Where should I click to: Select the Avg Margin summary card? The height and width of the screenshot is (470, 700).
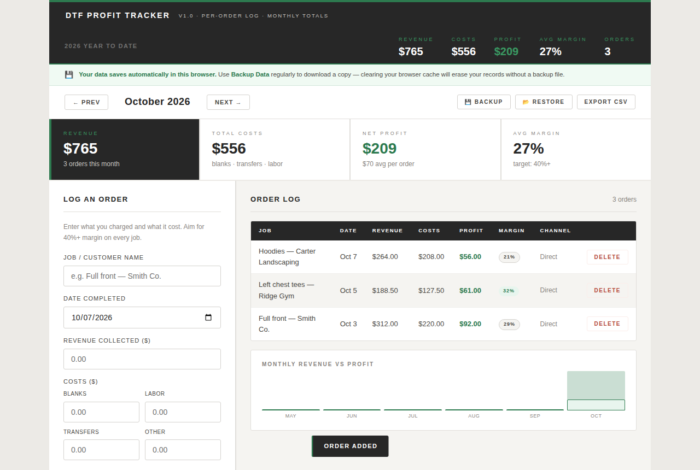pyautogui.click(x=576, y=149)
